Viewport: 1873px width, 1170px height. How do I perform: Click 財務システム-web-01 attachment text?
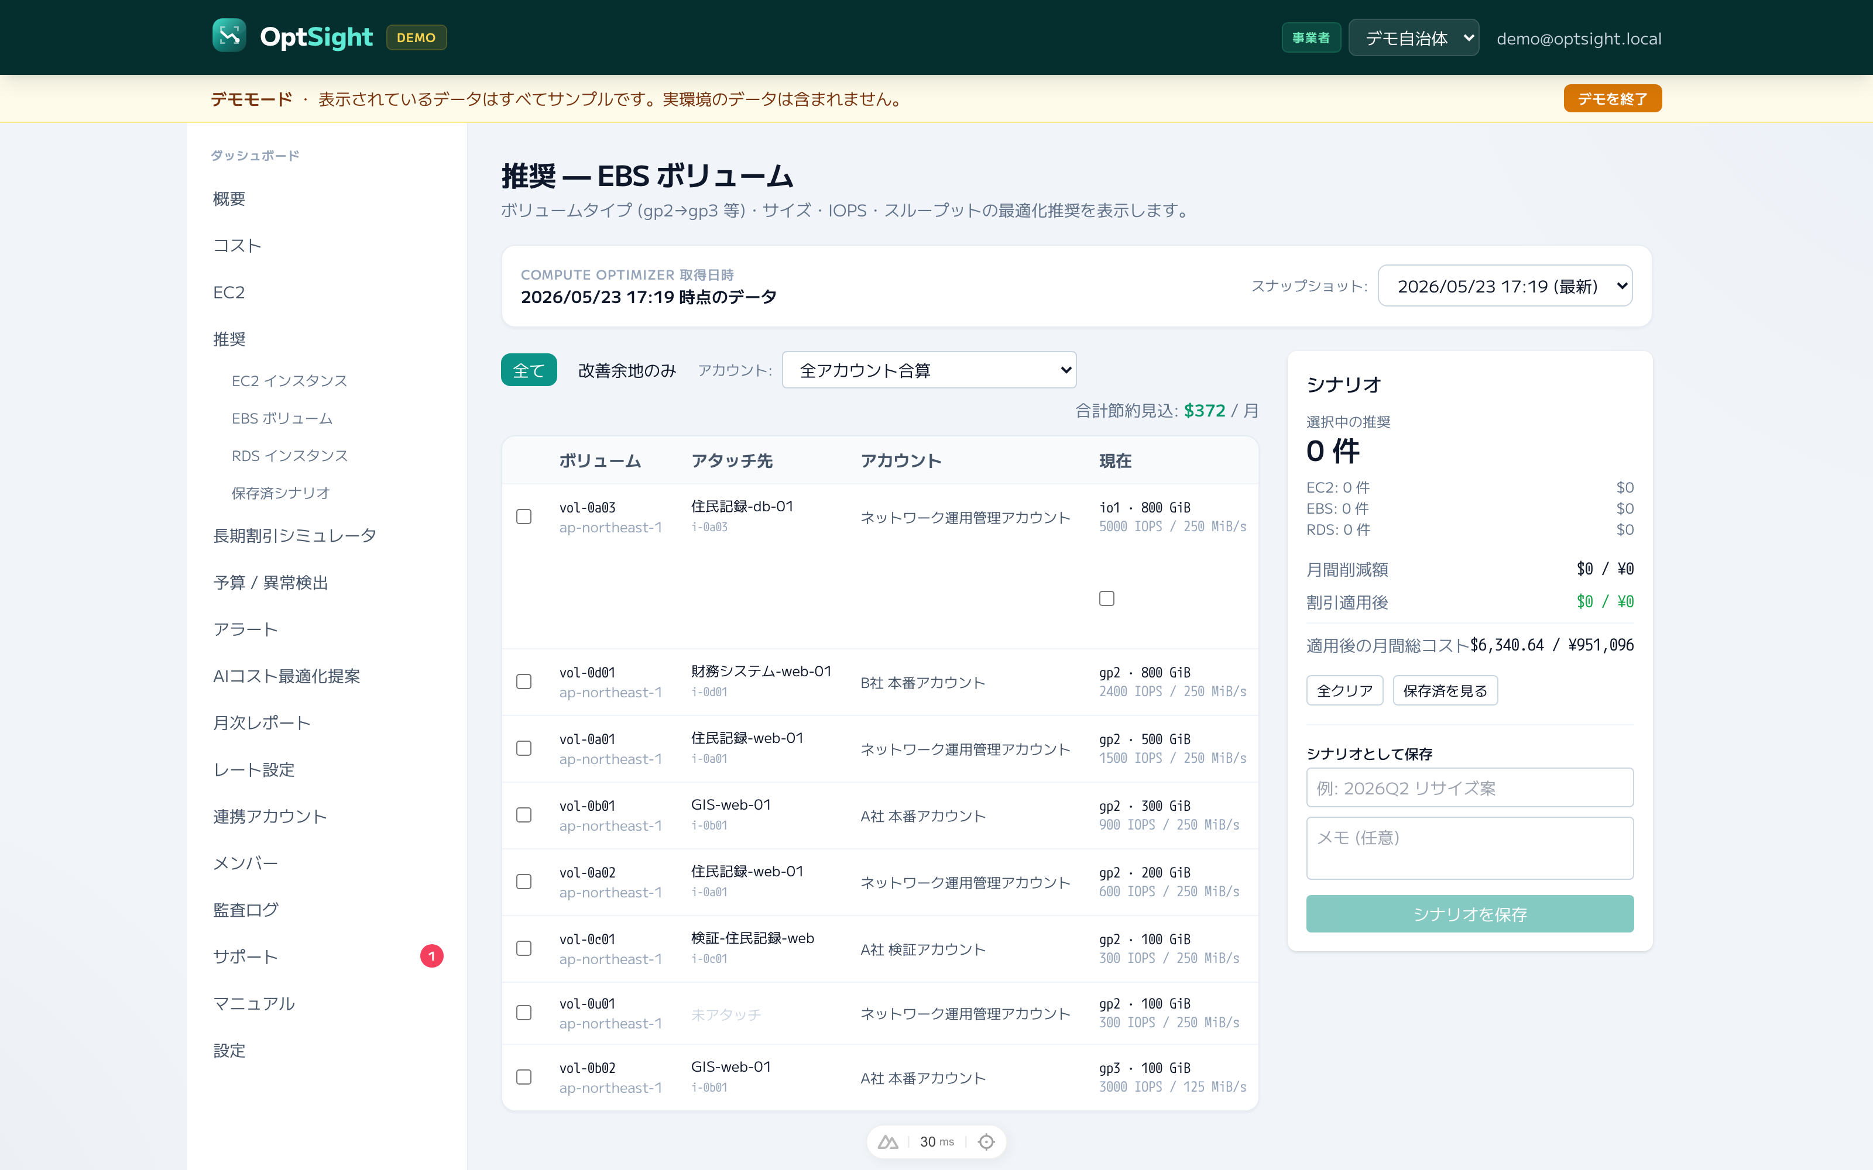(x=761, y=671)
